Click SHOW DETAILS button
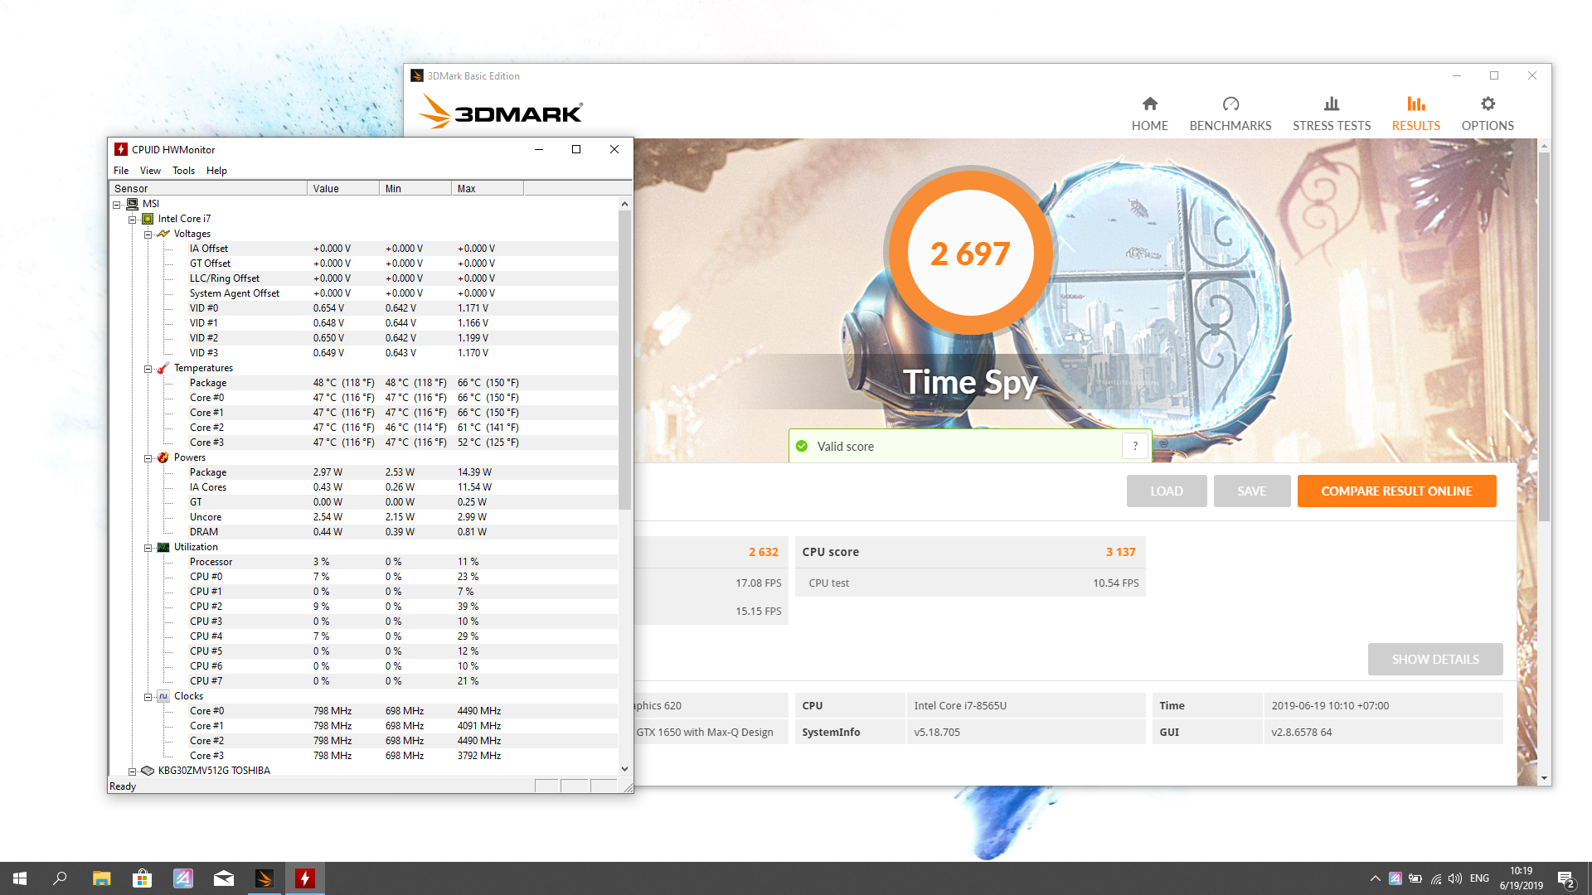This screenshot has height=895, width=1592. coord(1434,659)
